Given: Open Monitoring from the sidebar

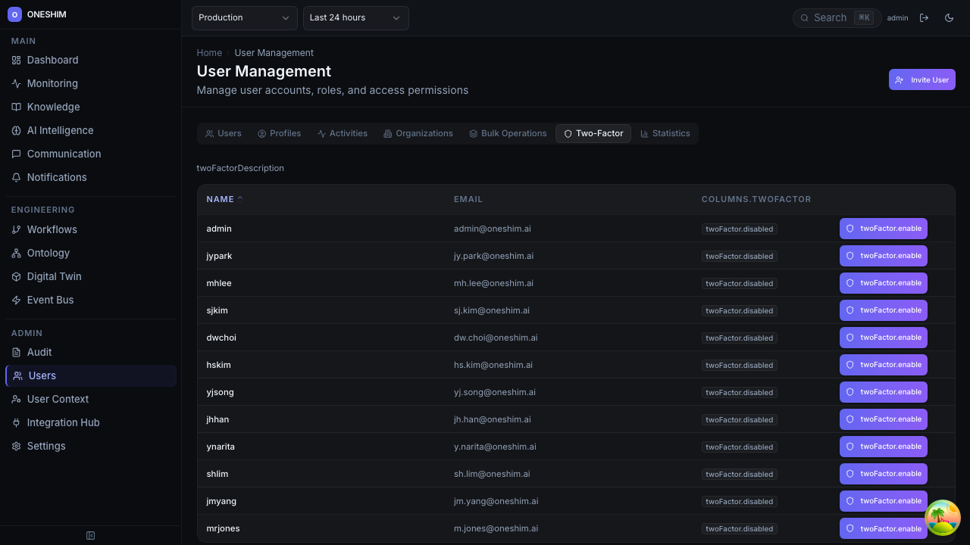Looking at the screenshot, I should pyautogui.click(x=52, y=83).
